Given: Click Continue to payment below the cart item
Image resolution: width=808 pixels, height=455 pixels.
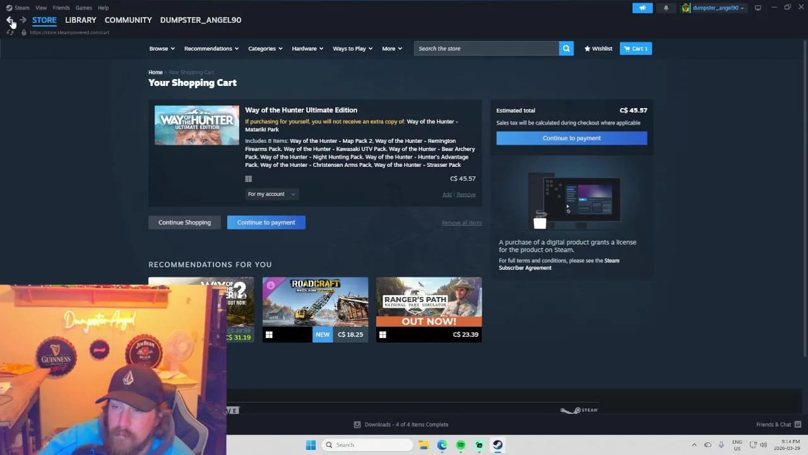Looking at the screenshot, I should pyautogui.click(x=266, y=222).
